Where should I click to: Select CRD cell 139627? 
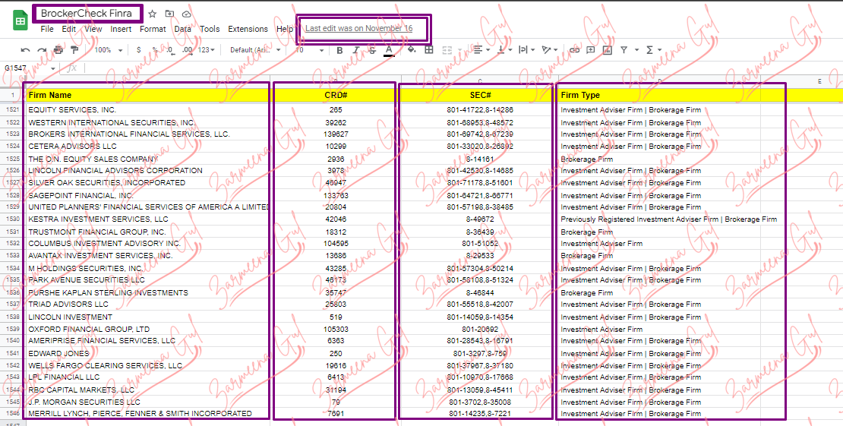[336, 134]
